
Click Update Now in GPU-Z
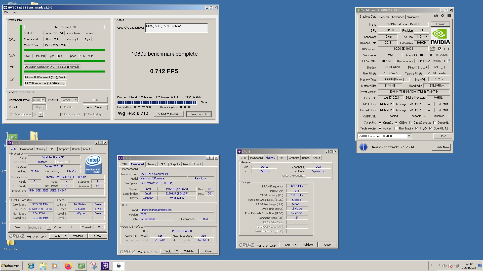(x=441, y=147)
